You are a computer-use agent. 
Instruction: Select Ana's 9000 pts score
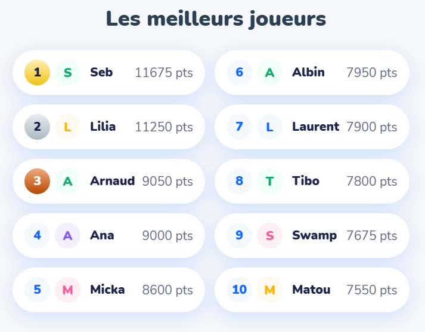pyautogui.click(x=167, y=235)
